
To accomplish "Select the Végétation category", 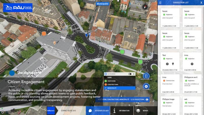I will point(119,81).
